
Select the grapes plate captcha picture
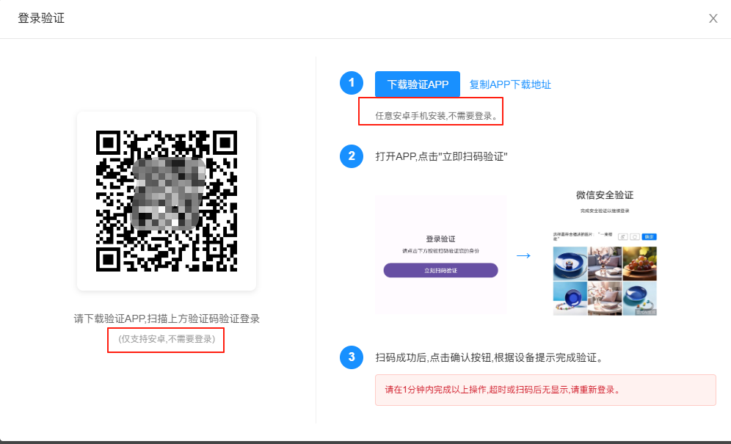[639, 262]
